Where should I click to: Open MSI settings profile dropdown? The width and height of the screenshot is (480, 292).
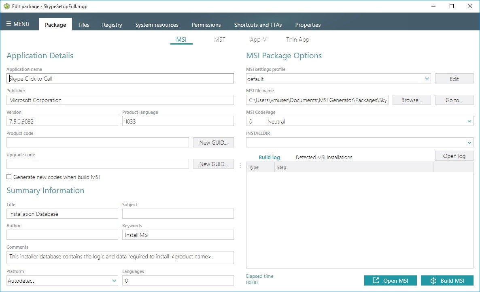[338, 79]
